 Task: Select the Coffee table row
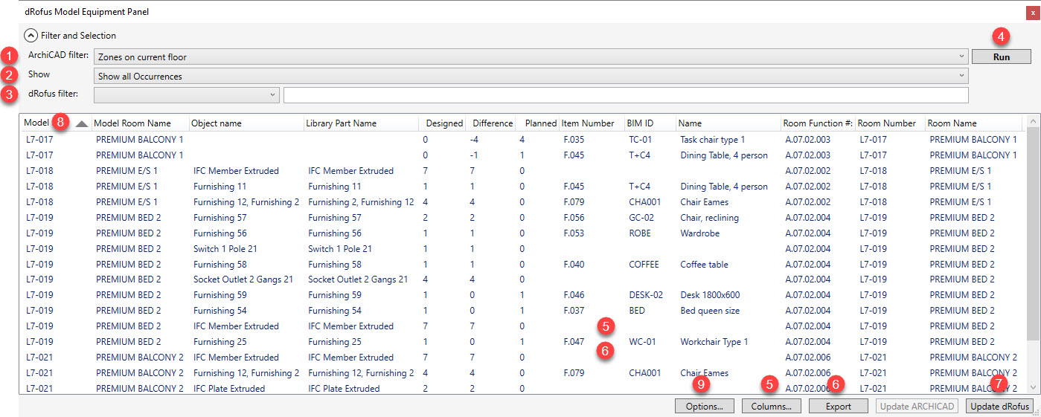click(703, 264)
